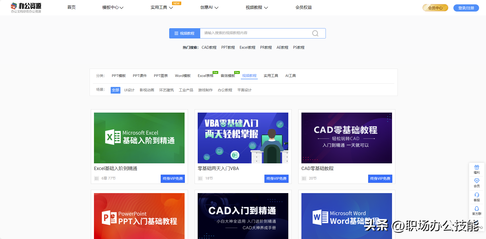Click list icon beside 18节
Screen dimensions: 486x239
(200, 178)
